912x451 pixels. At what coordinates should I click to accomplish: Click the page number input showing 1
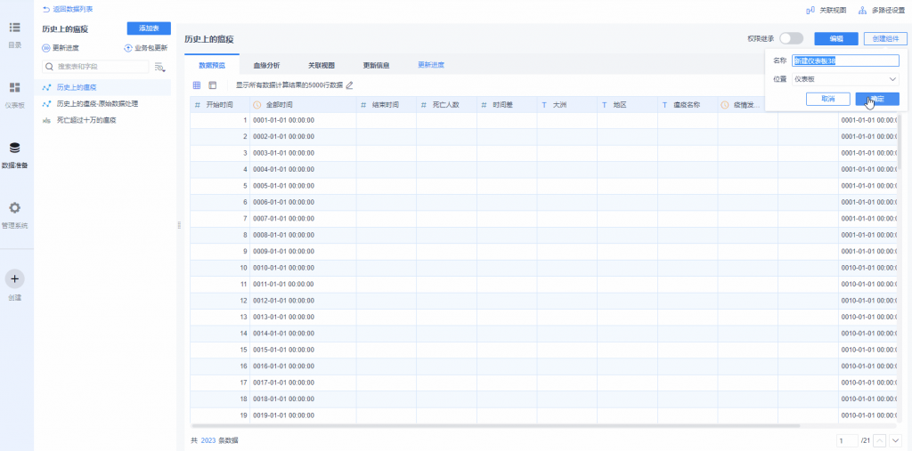[x=848, y=440]
